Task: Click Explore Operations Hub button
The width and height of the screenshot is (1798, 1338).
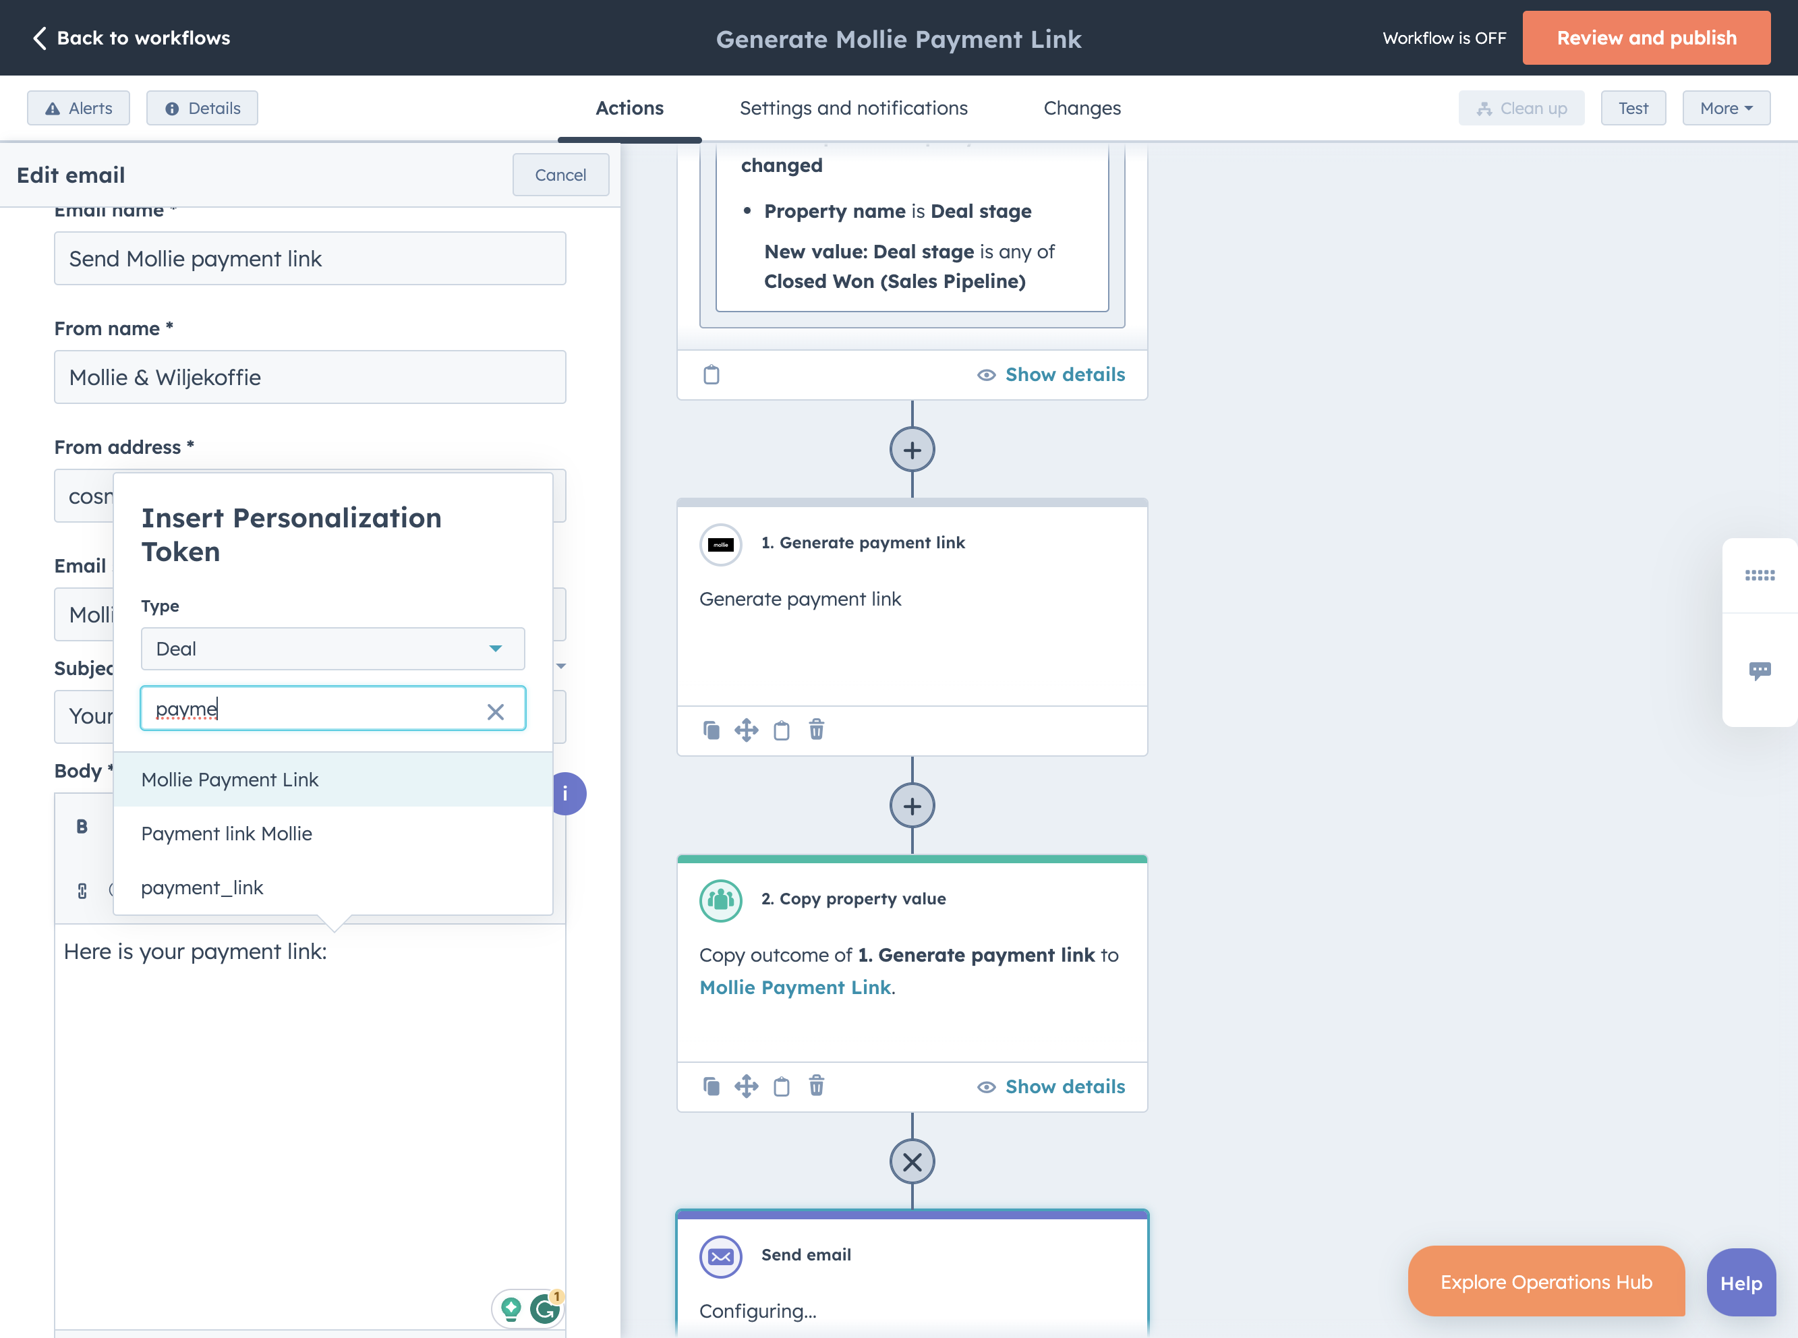Action: 1546,1281
